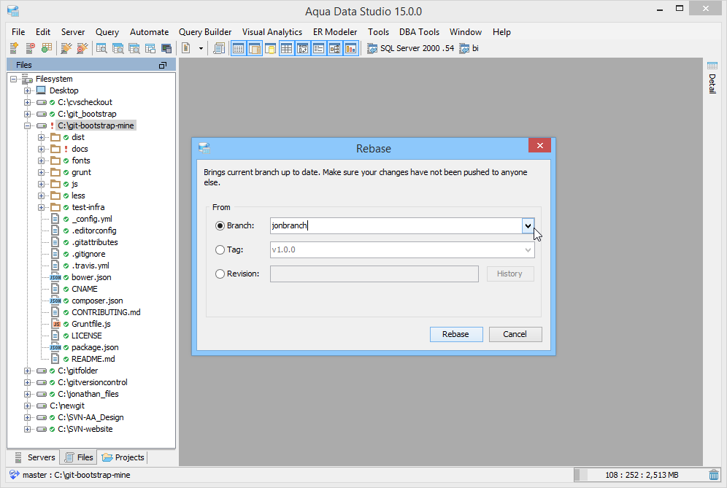This screenshot has width=727, height=488.
Task: Click the History button
Action: [510, 274]
